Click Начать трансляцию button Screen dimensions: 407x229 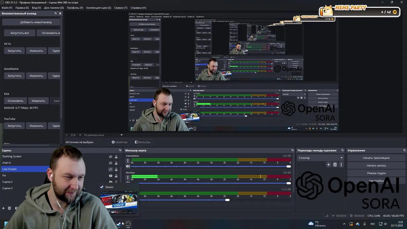pos(376,158)
